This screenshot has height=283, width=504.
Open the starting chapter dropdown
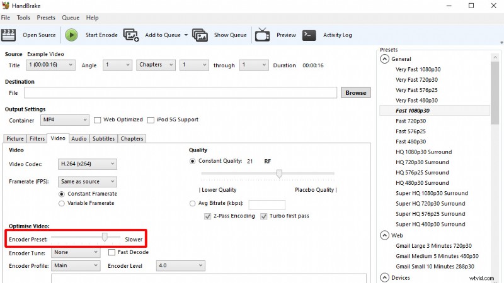pyautogui.click(x=194, y=65)
